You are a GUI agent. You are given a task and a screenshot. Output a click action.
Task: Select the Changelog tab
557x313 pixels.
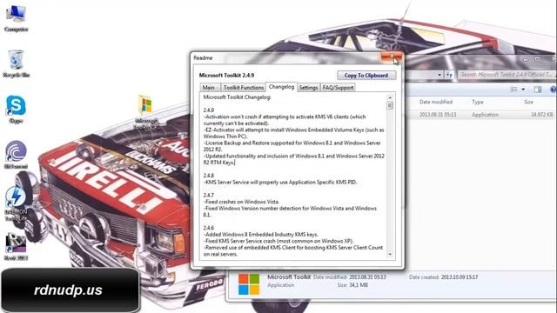click(281, 87)
